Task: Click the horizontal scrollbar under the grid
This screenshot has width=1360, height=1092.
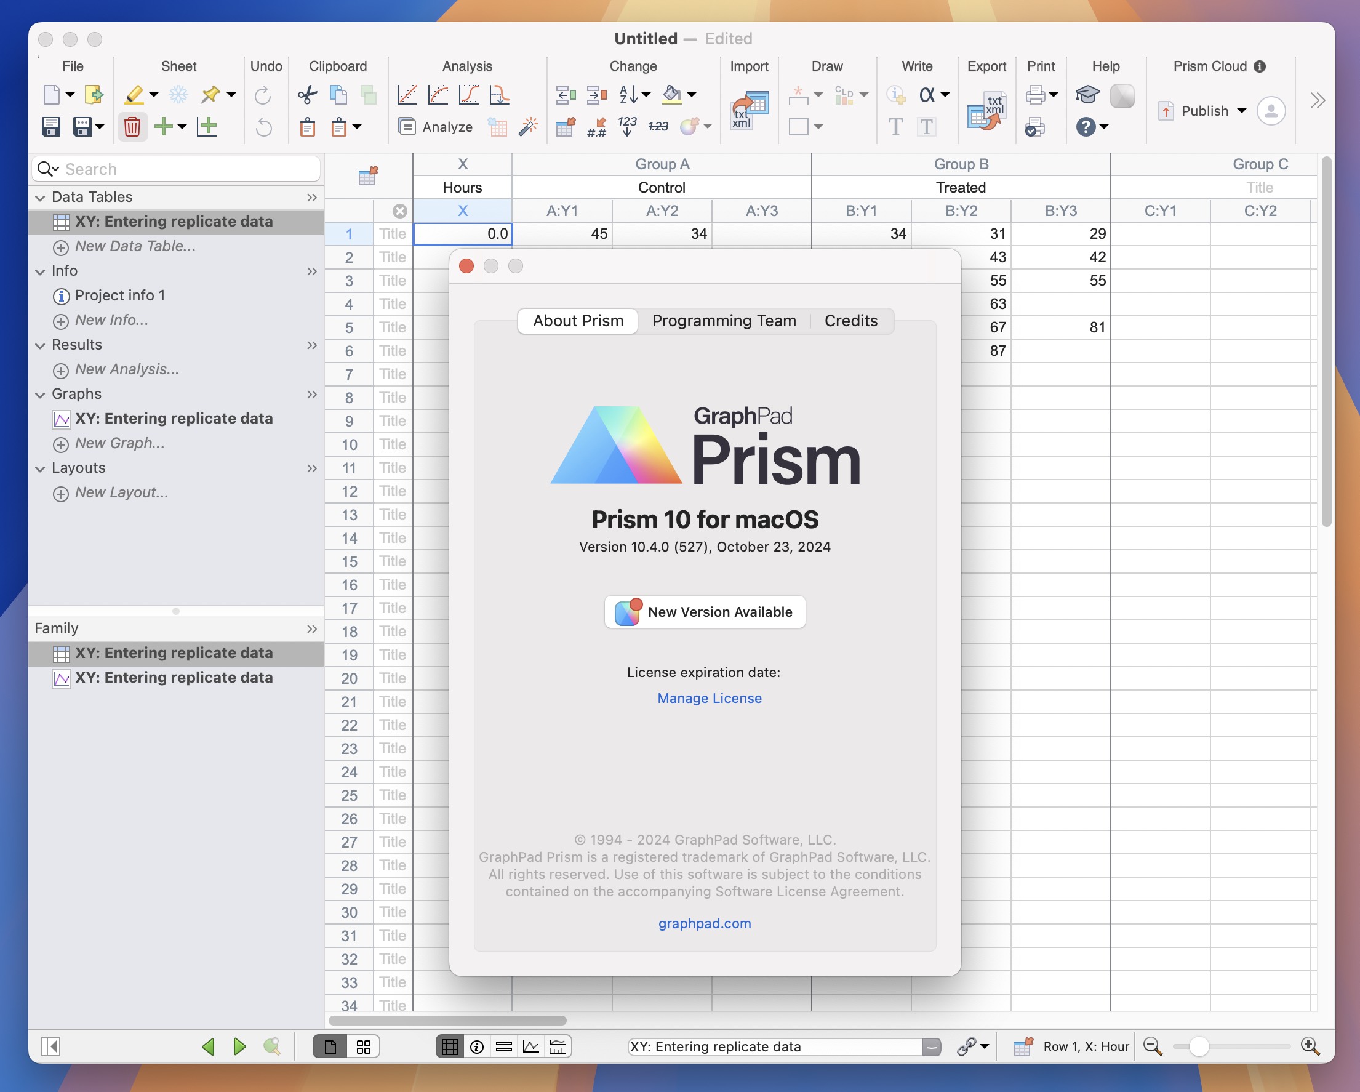Action: tap(447, 1020)
